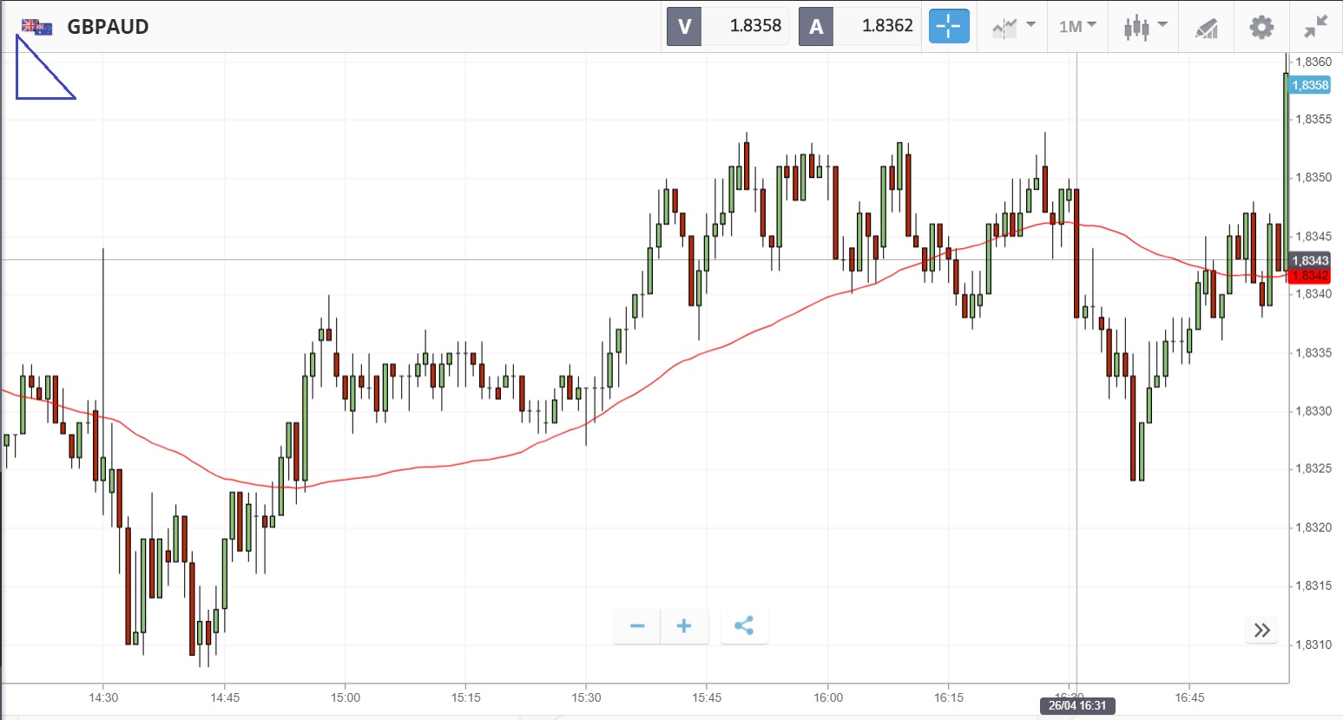Open chart settings gear
This screenshot has width=1343, height=720.
pos(1261,26)
